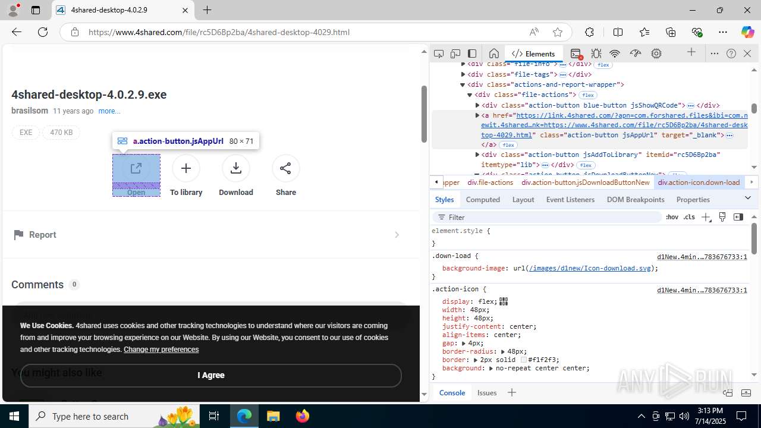Viewport: 761px width, 428px height.
Task: Focus the styles Filter input
Action: click(x=547, y=218)
